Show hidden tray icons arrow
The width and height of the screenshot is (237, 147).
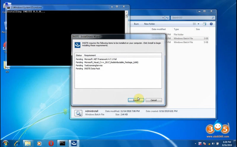(x=195, y=144)
